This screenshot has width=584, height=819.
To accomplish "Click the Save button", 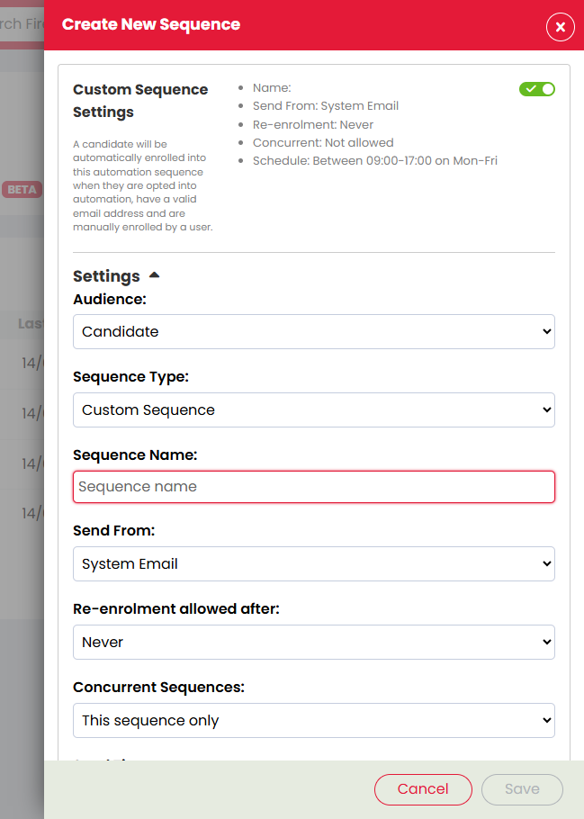I will [x=522, y=789].
